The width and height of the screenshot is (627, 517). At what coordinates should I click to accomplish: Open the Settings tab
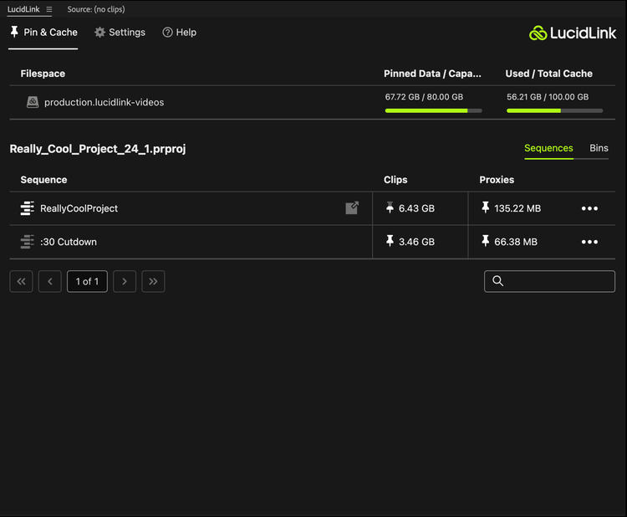click(x=120, y=32)
